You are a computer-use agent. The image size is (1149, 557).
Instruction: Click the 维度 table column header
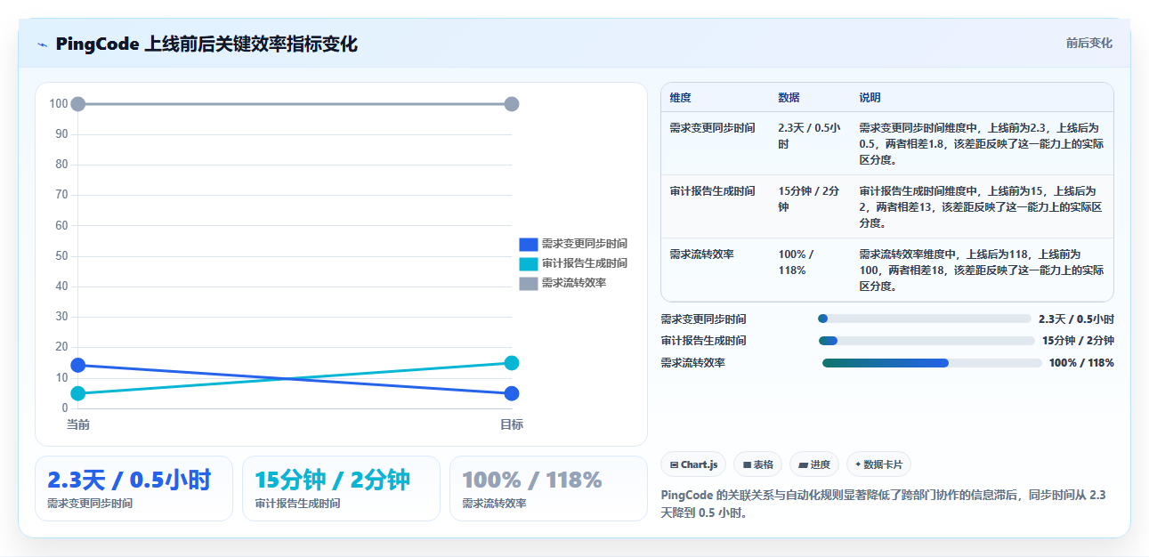681,97
